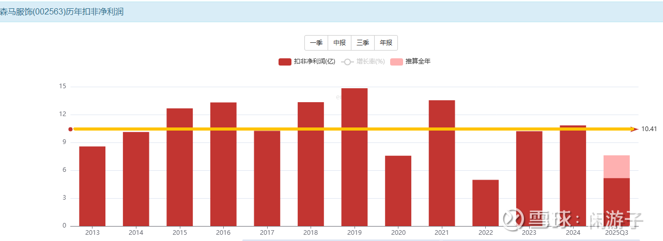Click the 2016 profit bar
Viewport: 663px width, 241px height.
coord(223,164)
